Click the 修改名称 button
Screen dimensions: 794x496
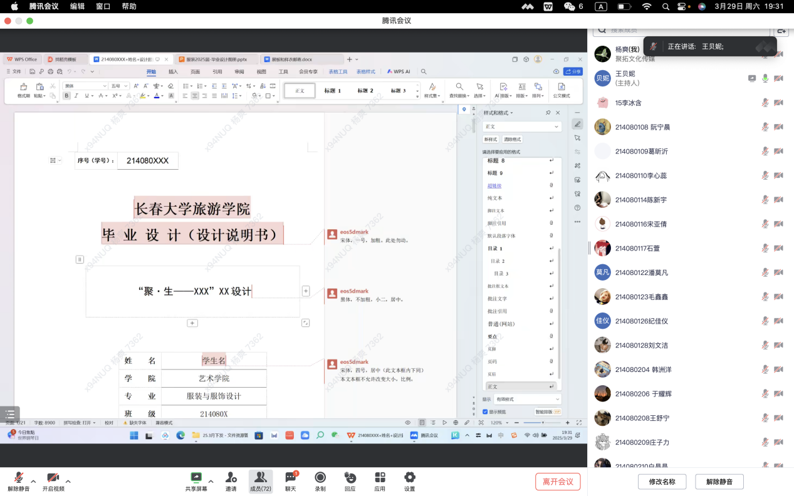coord(662,482)
